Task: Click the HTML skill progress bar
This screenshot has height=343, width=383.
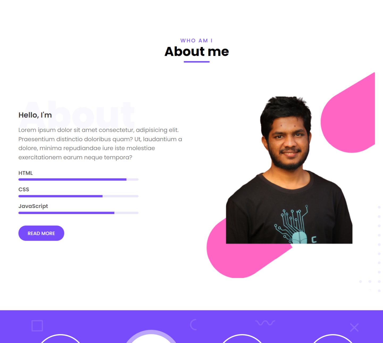Action: pyautogui.click(x=78, y=179)
